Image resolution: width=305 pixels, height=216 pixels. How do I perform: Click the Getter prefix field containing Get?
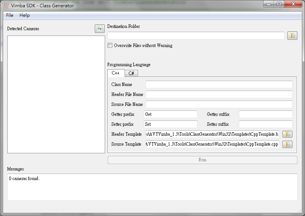[170, 114]
